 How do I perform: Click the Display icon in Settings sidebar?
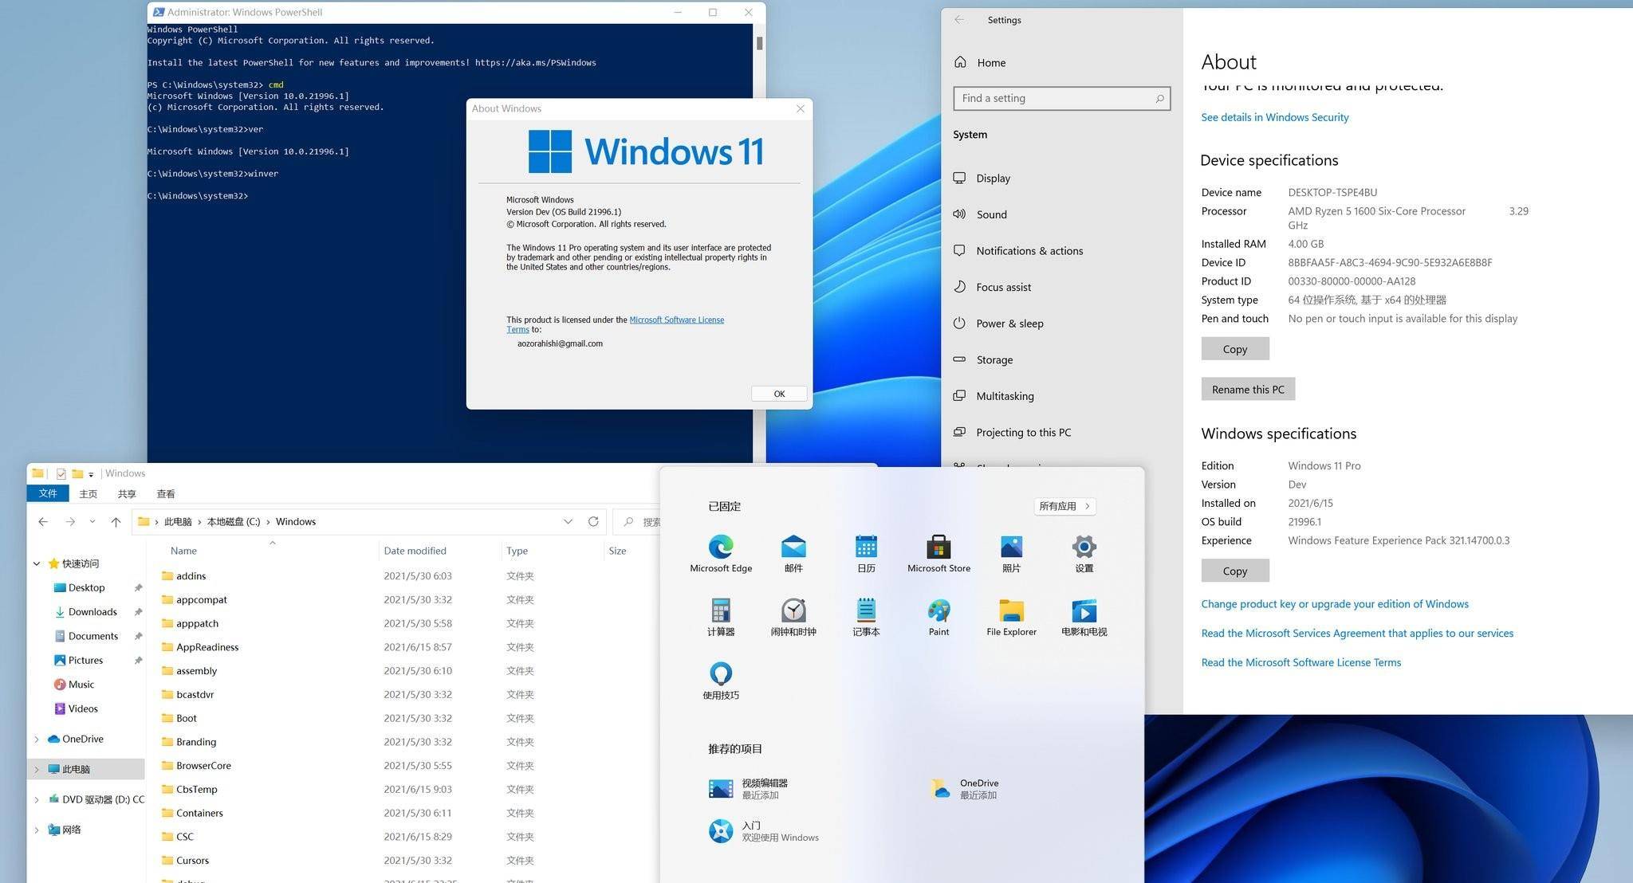(x=960, y=178)
